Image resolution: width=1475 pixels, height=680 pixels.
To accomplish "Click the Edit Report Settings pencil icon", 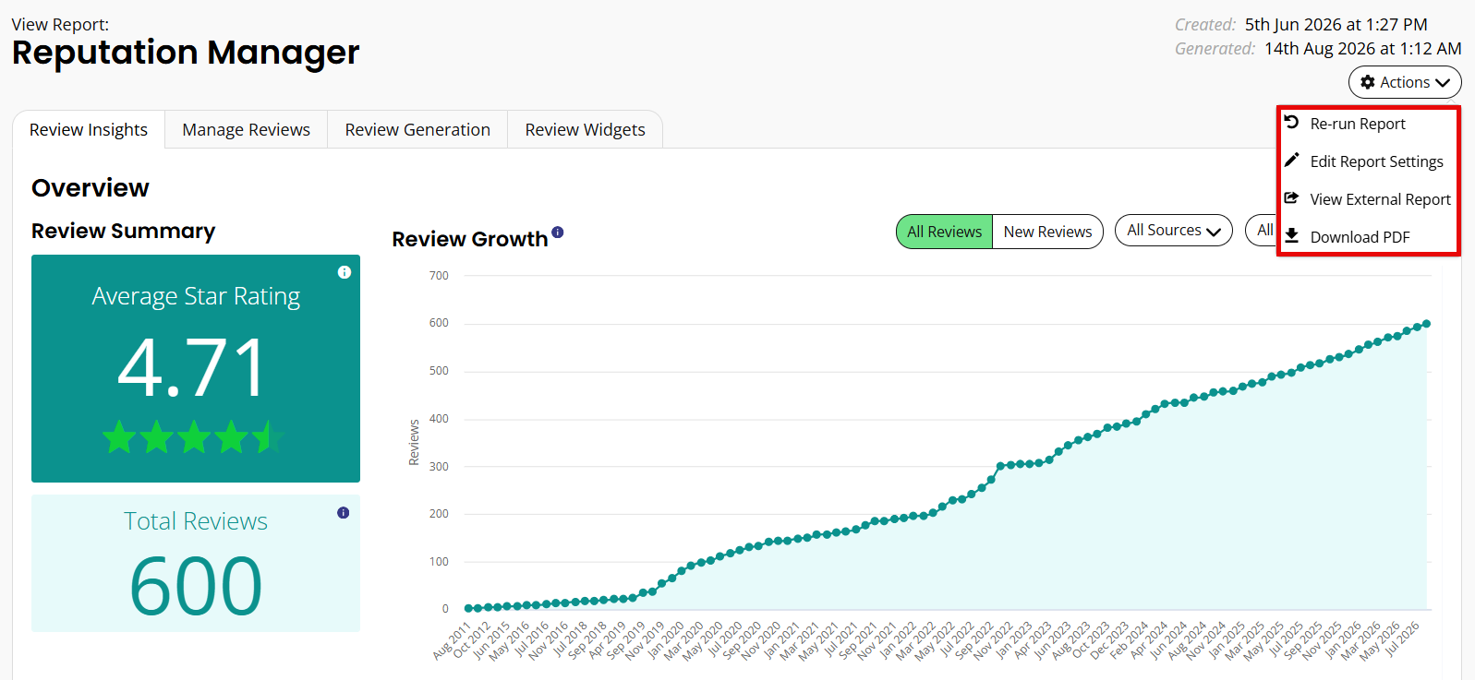I will point(1291,160).
